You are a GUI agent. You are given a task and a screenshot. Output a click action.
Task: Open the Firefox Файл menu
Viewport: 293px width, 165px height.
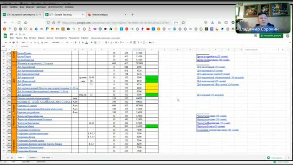point(5,7)
